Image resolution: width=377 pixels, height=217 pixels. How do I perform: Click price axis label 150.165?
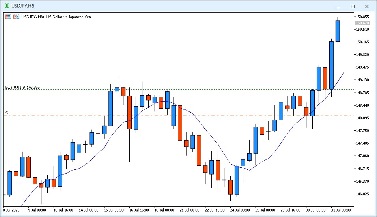point(362,42)
